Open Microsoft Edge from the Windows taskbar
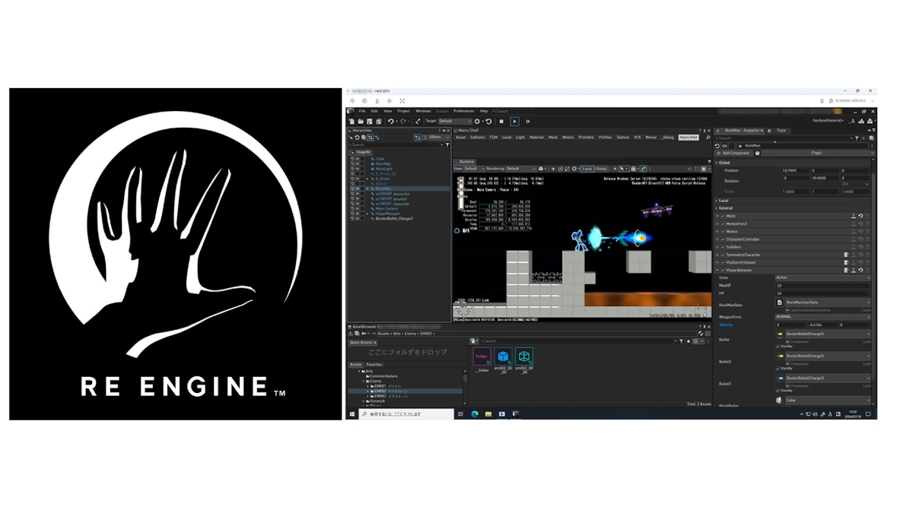The width and height of the screenshot is (913, 513). click(x=475, y=414)
